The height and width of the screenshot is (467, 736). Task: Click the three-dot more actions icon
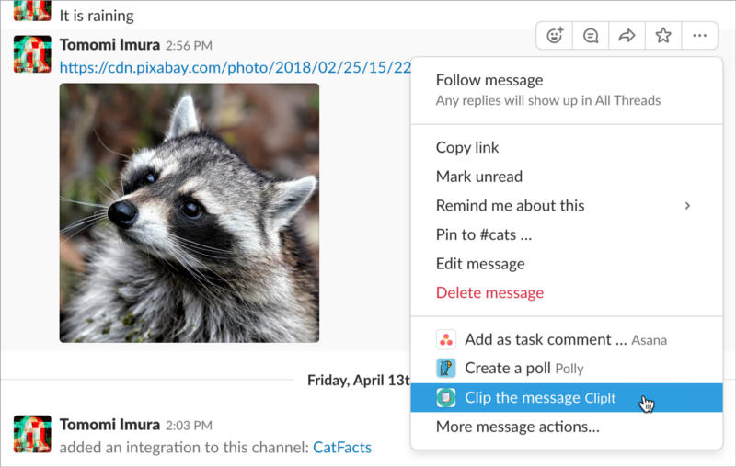[699, 36]
